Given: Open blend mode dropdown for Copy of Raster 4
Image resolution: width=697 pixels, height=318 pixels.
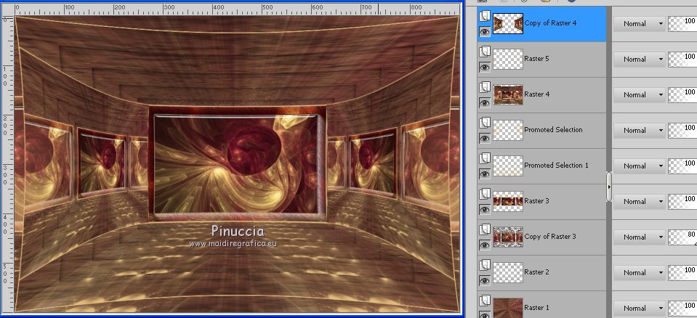Looking at the screenshot, I should 639,23.
